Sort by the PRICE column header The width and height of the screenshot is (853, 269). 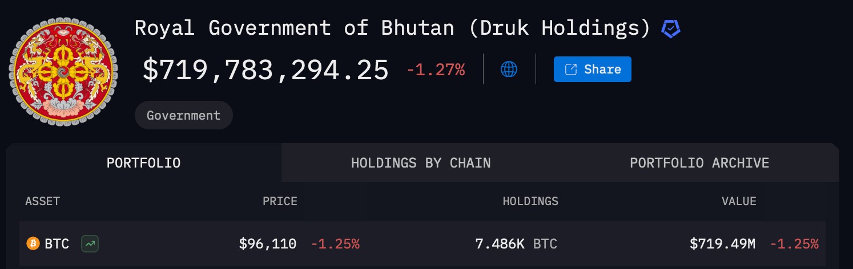click(x=280, y=201)
